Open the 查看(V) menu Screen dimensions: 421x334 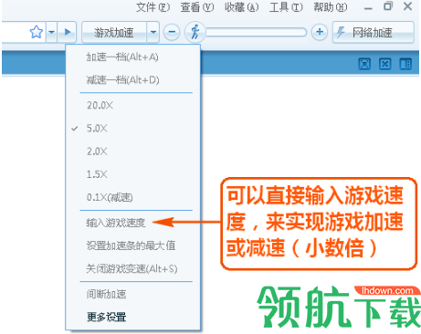197,7
